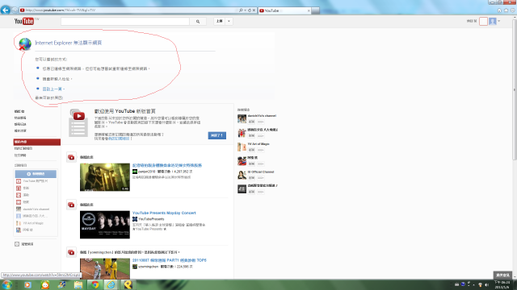Open a new blank browser tab
This screenshot has height=290, width=517.
pyautogui.click(x=315, y=10)
